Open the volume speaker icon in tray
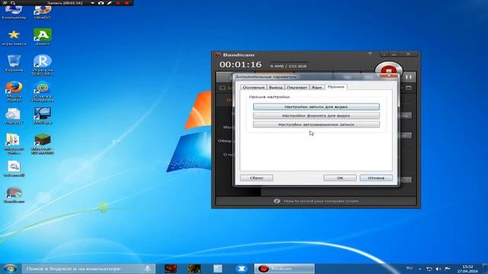488x274 pixels. 438,269
